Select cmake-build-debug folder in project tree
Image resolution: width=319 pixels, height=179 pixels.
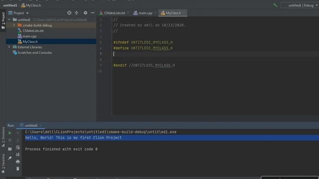point(37,25)
